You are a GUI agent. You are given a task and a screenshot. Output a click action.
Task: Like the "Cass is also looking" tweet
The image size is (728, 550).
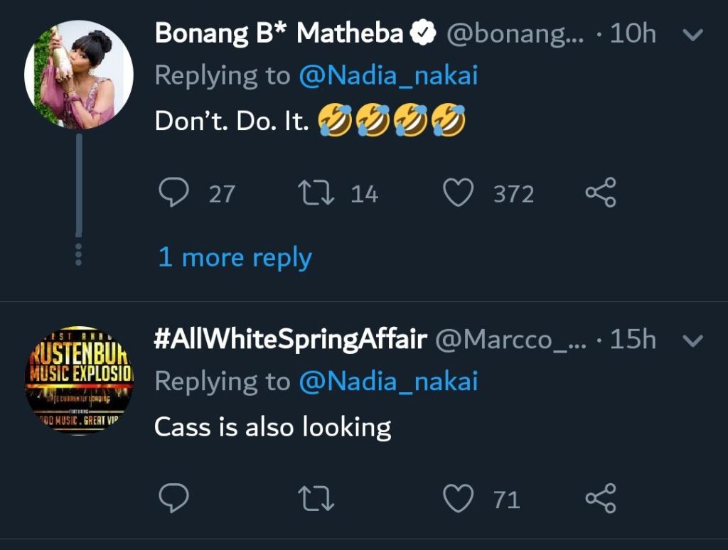[458, 500]
